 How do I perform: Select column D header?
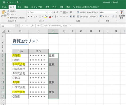[53, 31]
